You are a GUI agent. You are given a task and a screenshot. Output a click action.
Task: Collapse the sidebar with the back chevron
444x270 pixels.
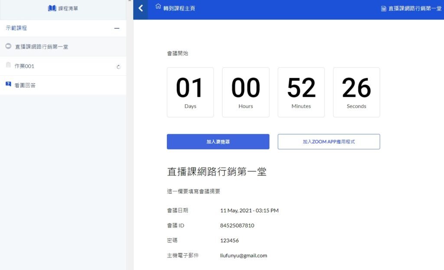pos(141,8)
